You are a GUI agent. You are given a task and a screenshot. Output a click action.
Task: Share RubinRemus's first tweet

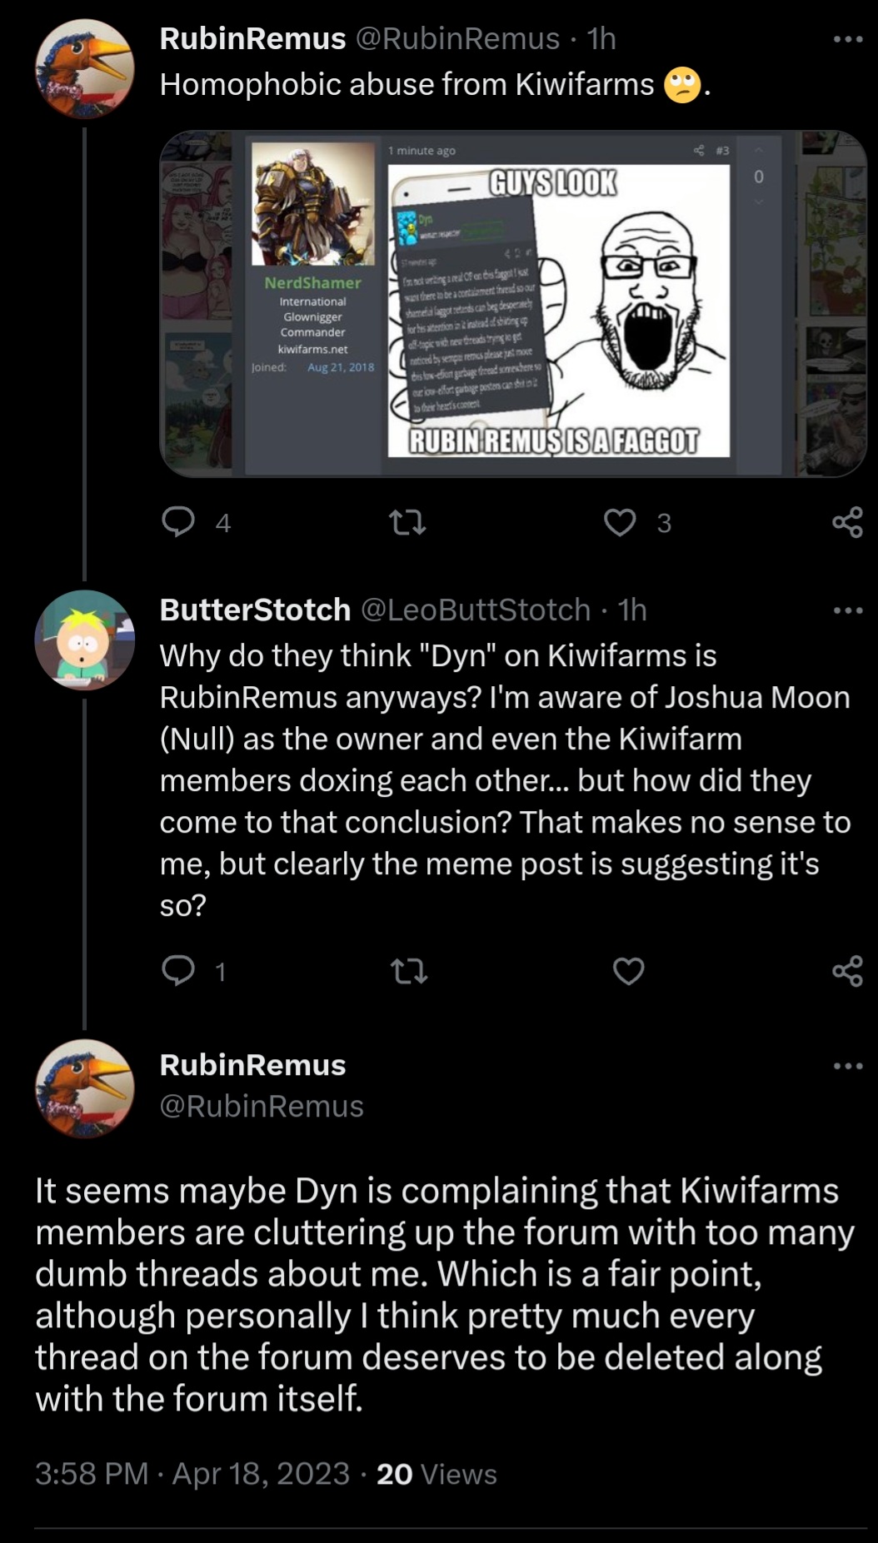[x=847, y=522]
